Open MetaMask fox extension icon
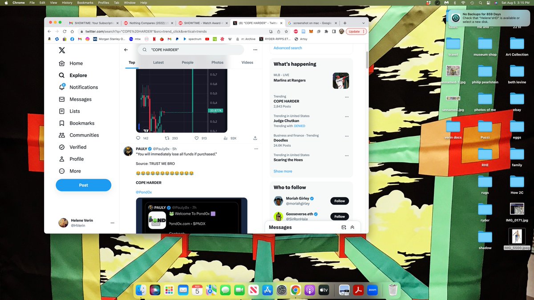 click(311, 32)
